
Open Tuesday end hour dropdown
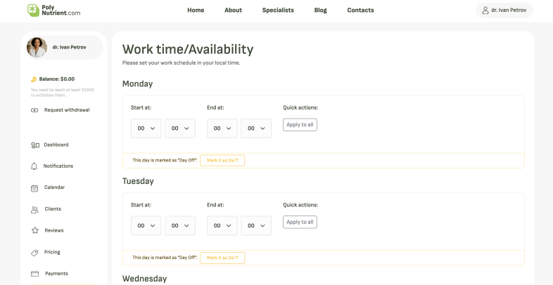tap(222, 225)
